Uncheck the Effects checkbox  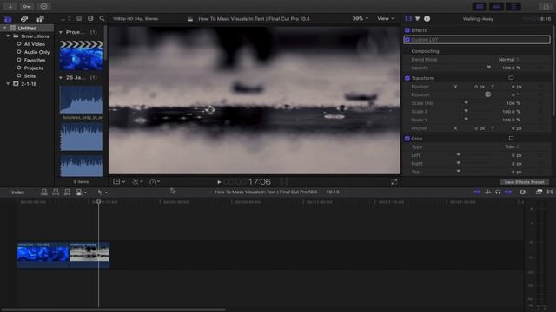tap(407, 30)
